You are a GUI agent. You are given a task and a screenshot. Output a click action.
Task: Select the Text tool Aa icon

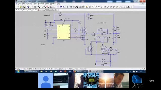point(129,7)
